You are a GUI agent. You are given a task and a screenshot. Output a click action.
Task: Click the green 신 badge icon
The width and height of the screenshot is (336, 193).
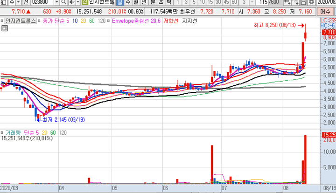(84, 2)
